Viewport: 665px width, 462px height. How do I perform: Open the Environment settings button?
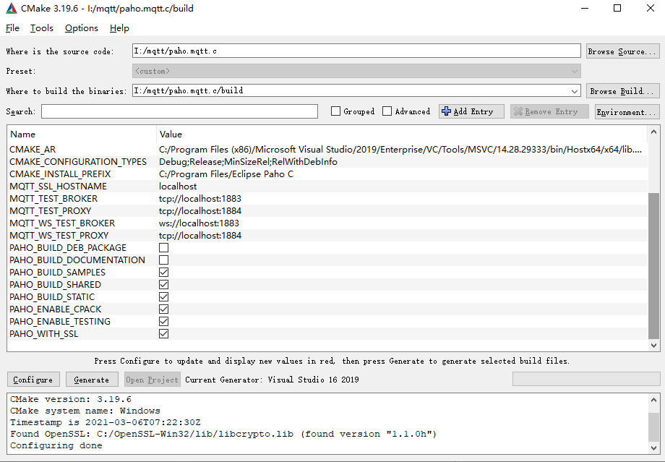[x=627, y=112]
